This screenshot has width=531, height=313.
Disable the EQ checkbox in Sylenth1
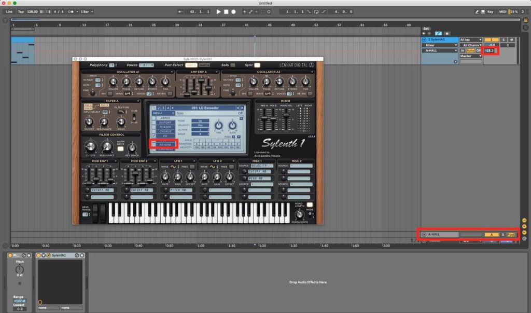153,136
